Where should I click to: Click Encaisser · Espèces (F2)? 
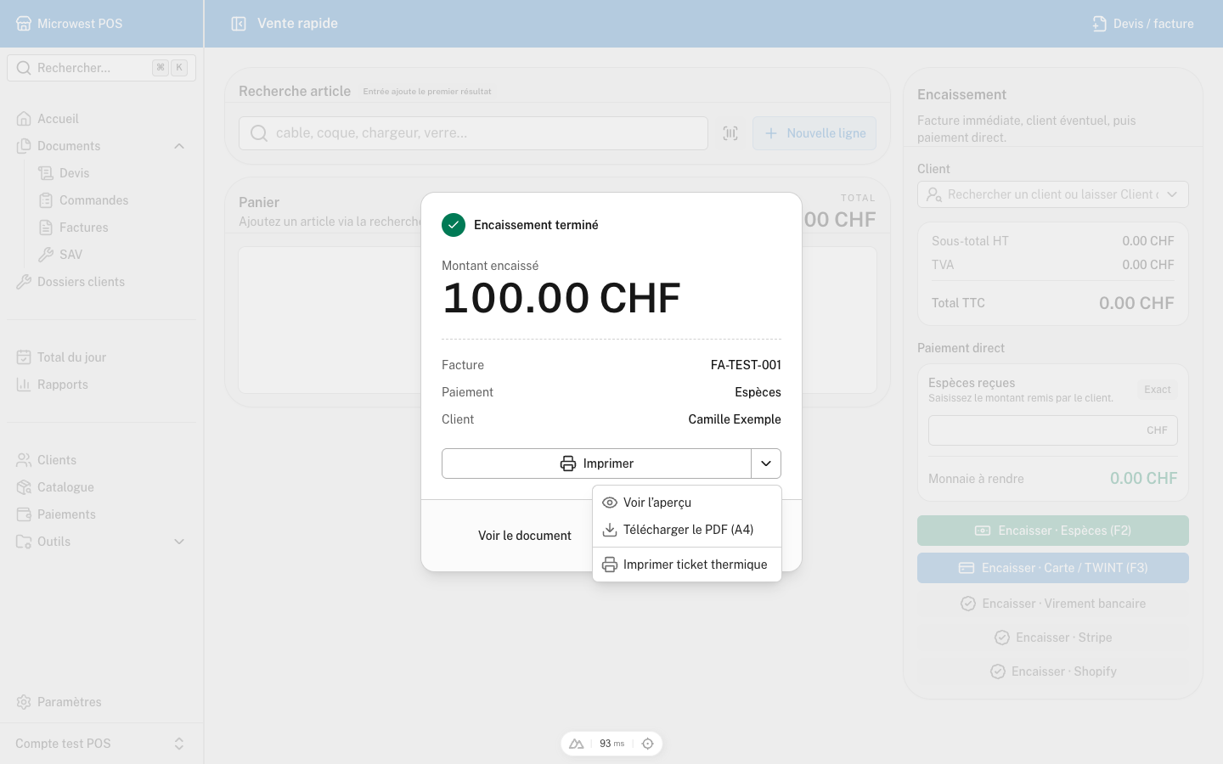(x=1053, y=531)
